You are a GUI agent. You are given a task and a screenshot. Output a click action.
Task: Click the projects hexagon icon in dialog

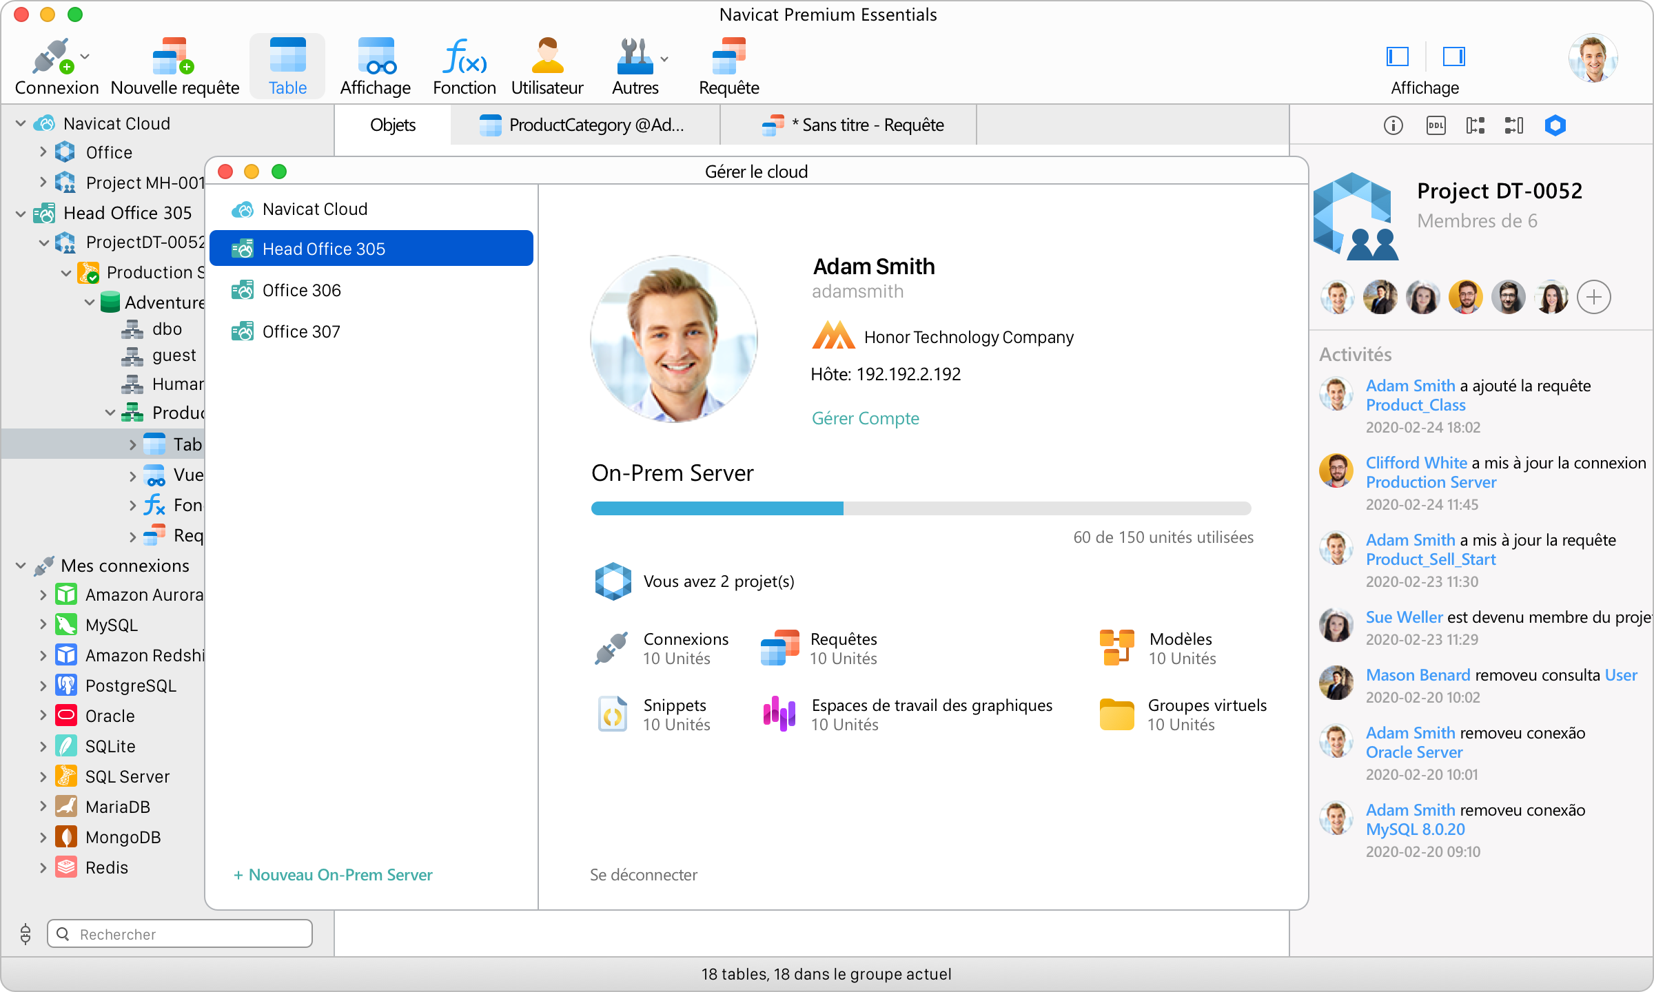click(x=613, y=581)
